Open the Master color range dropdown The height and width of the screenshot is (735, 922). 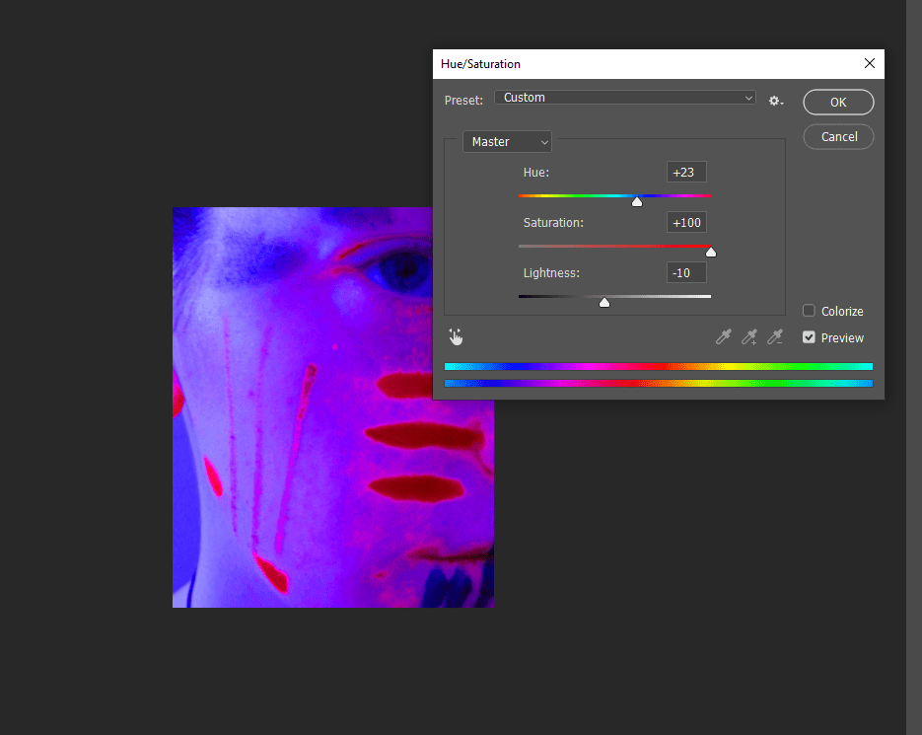coord(507,142)
